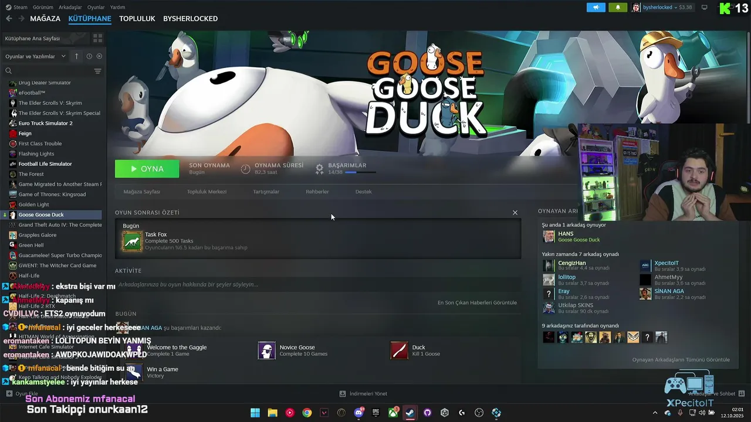The height and width of the screenshot is (422, 751).
Task: Show recent games via the clock icon
Action: pyautogui.click(x=89, y=56)
